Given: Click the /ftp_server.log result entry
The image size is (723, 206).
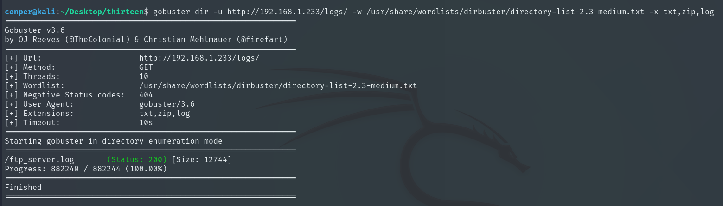Looking at the screenshot, I should 39,160.
